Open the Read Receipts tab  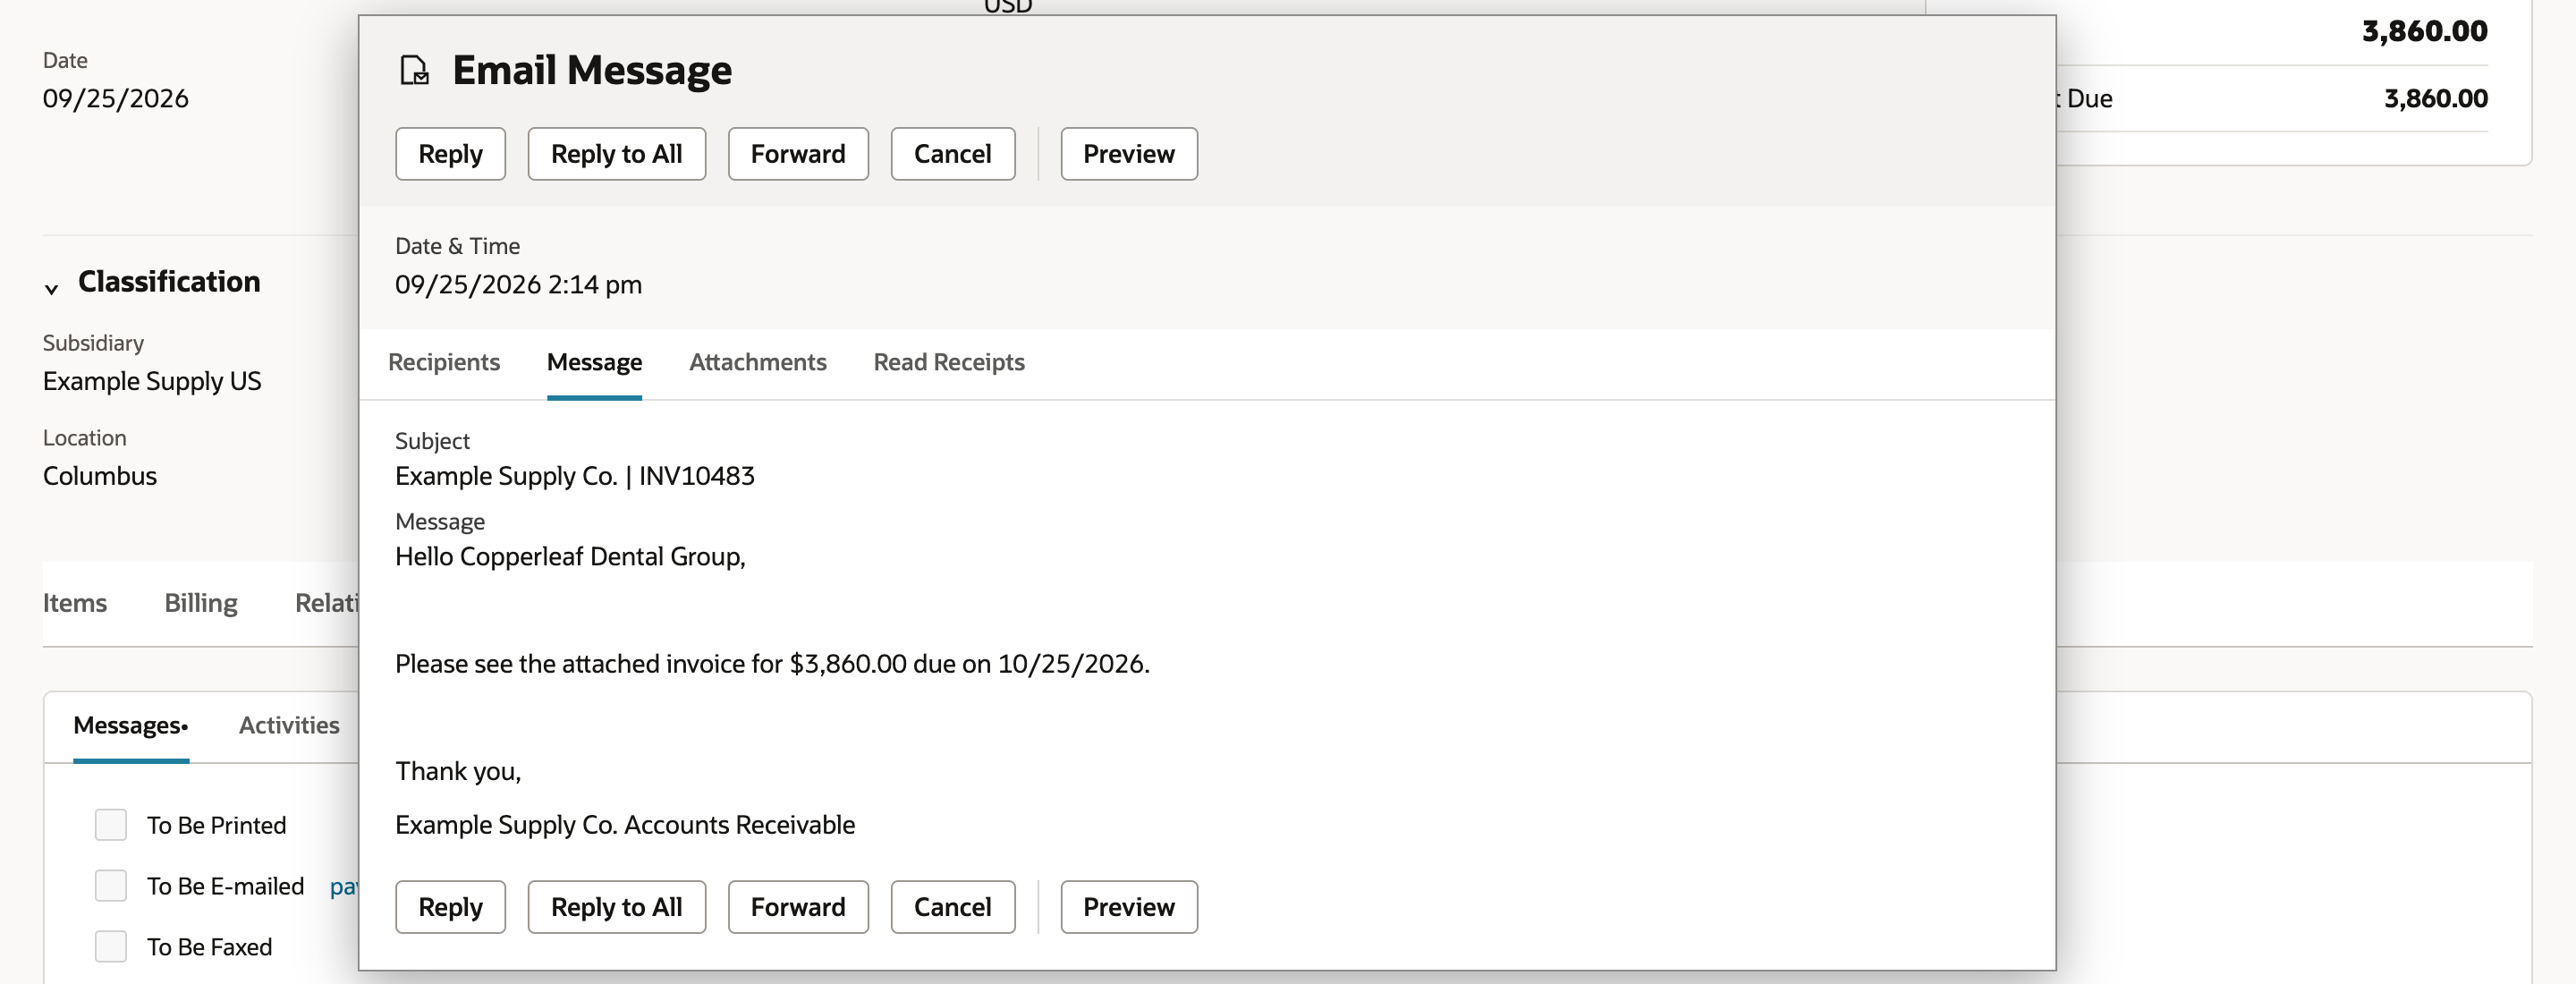coord(949,362)
